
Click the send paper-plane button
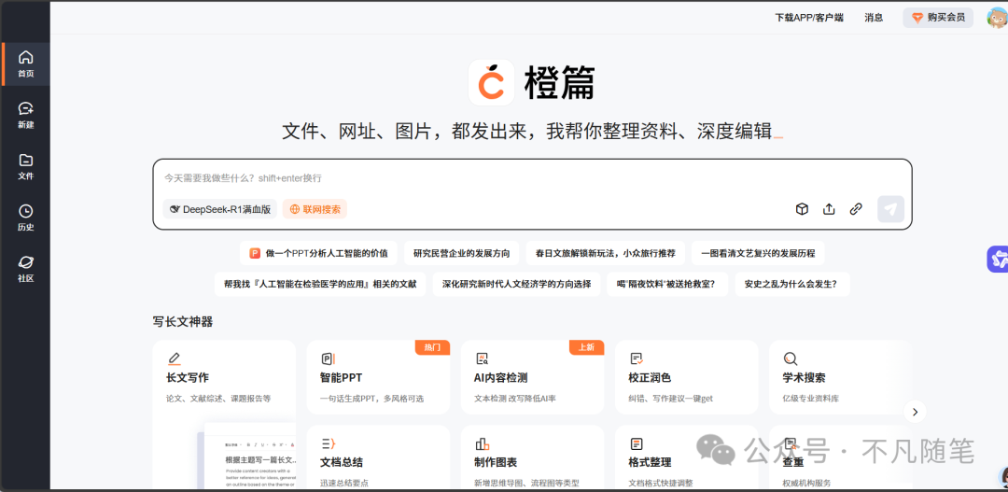(x=891, y=209)
